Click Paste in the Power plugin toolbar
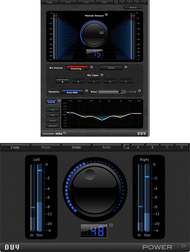The image size is (190, 252). pos(46,147)
